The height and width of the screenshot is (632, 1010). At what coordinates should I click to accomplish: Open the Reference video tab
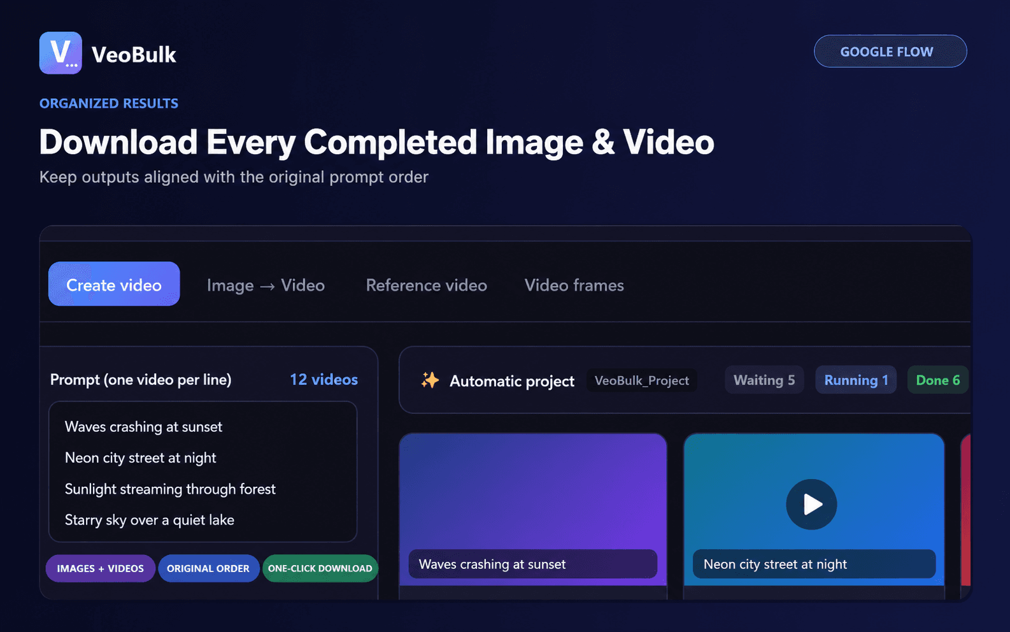tap(427, 285)
